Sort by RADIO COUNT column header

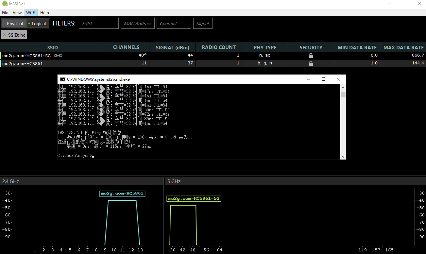pyautogui.click(x=219, y=47)
